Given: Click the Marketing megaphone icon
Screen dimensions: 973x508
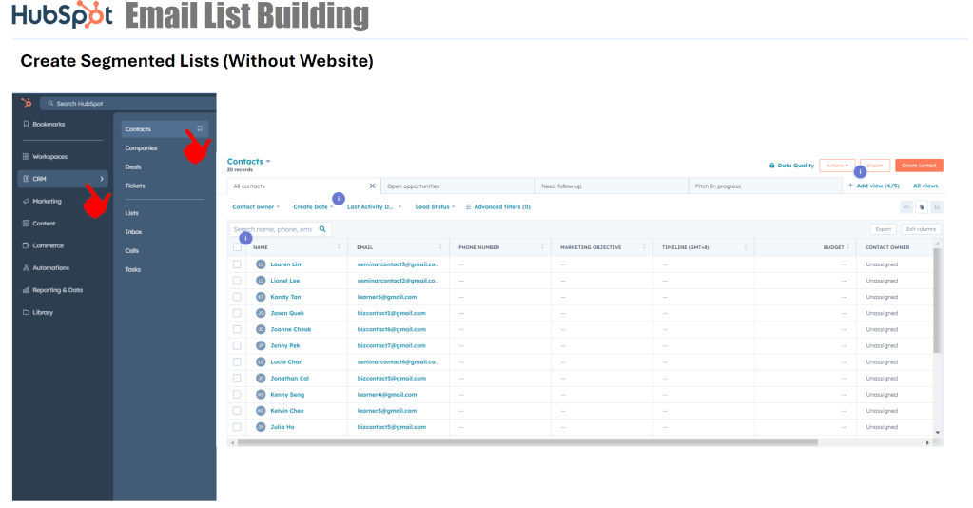Looking at the screenshot, I should pyautogui.click(x=26, y=201).
